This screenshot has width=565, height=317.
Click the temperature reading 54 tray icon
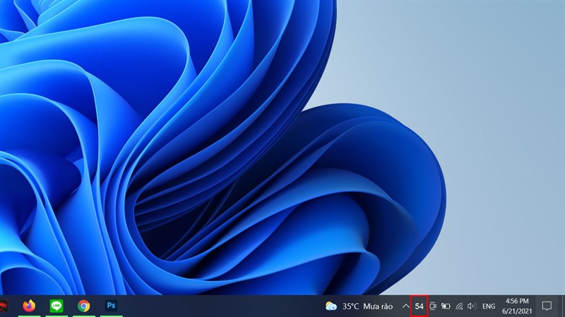(419, 306)
